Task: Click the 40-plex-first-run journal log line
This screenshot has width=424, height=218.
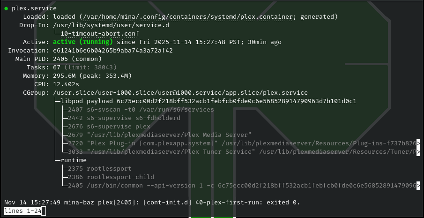Action: (152, 203)
